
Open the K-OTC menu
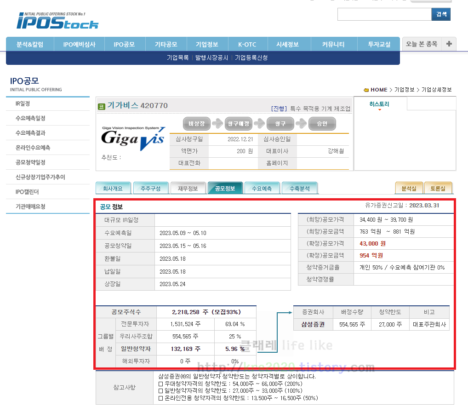[247, 44]
